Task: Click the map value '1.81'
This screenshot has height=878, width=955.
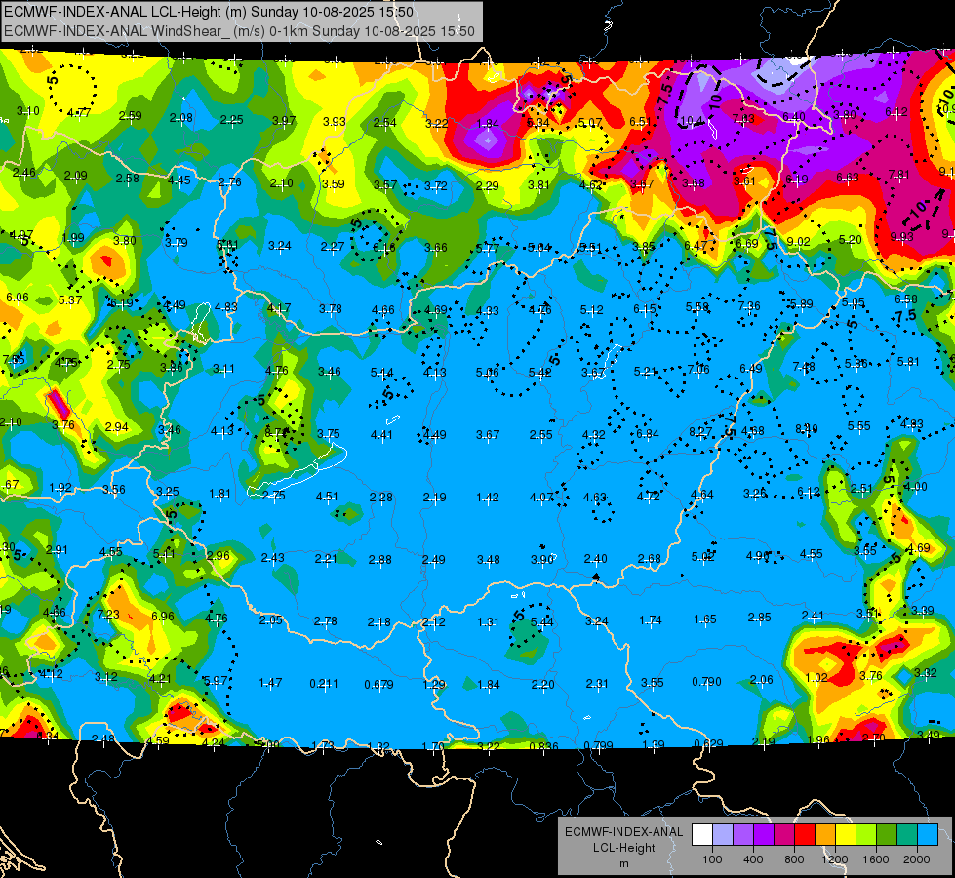Action: (219, 494)
